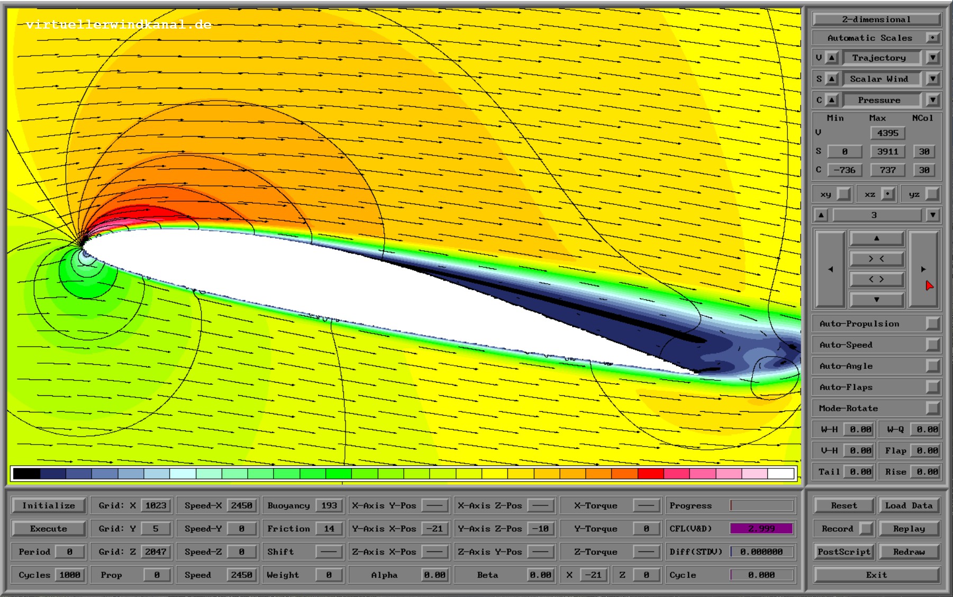The image size is (953, 597).
Task: Click the up arrow left of value 3
Action: 821,215
